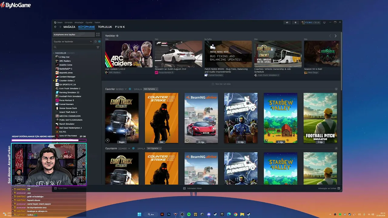This screenshot has width=388, height=218.
Task: Open Euro Truck Simulator 2 cover in Favoriler
Action: point(122,118)
